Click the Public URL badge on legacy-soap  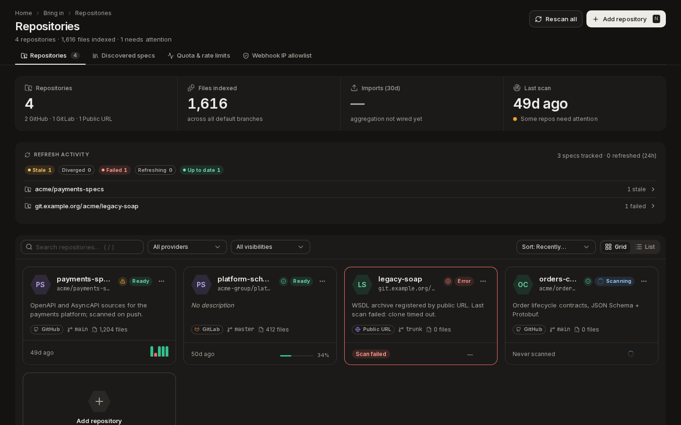pos(373,329)
